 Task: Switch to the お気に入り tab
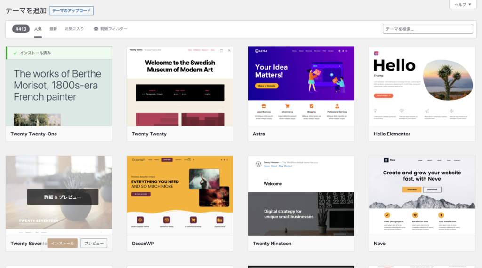point(74,29)
